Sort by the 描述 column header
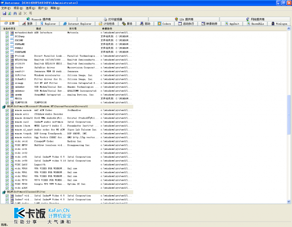This screenshot has height=227, width=292. tap(50, 28)
